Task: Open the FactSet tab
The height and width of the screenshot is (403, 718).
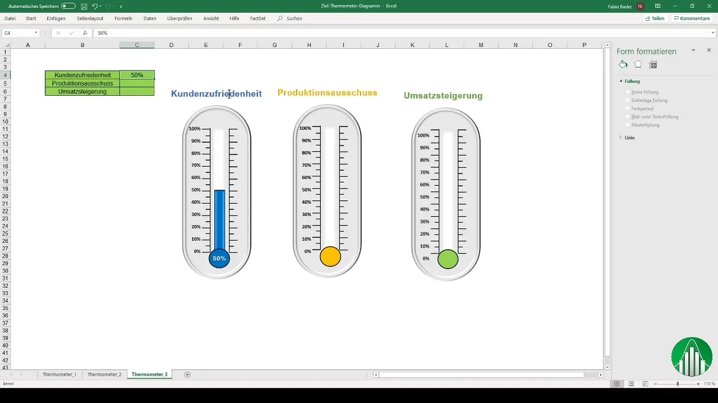Action: point(258,18)
